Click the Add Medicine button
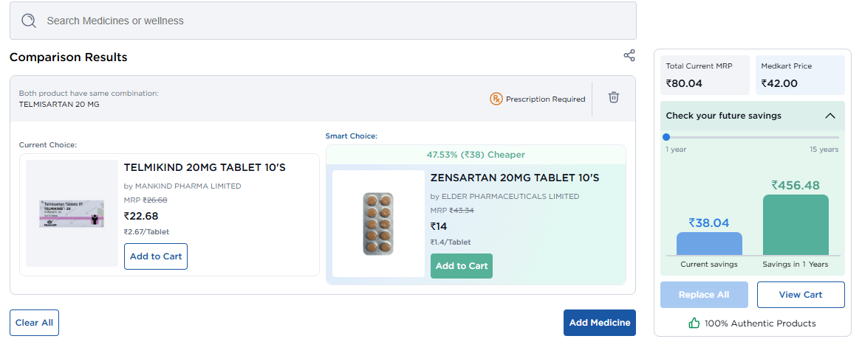The width and height of the screenshot is (862, 350). [x=599, y=323]
